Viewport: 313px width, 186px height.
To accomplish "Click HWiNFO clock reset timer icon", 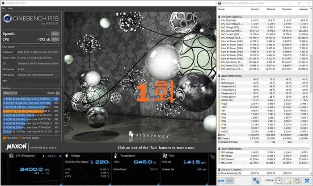I will pos(279,181).
